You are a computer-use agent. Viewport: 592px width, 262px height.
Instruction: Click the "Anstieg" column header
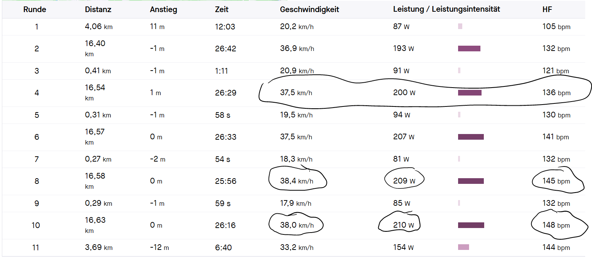(163, 9)
